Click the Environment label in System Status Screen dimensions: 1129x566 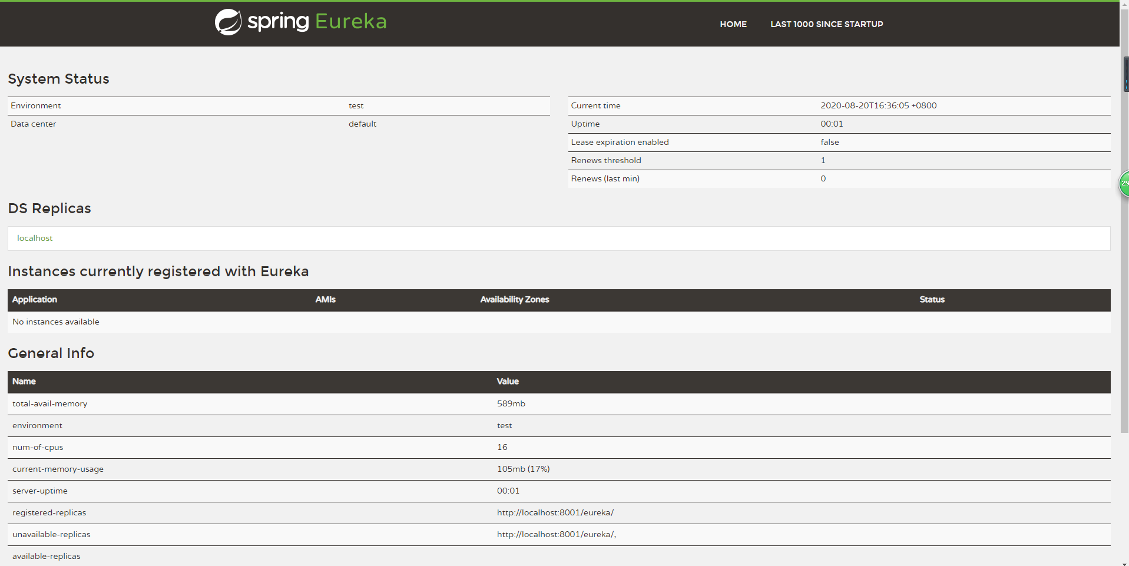[36, 105]
